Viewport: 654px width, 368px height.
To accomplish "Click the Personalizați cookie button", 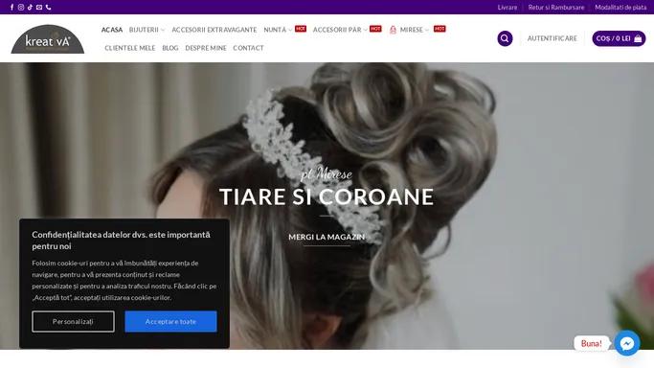I will 73,321.
